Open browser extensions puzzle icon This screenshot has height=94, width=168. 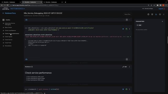tap(157, 5)
